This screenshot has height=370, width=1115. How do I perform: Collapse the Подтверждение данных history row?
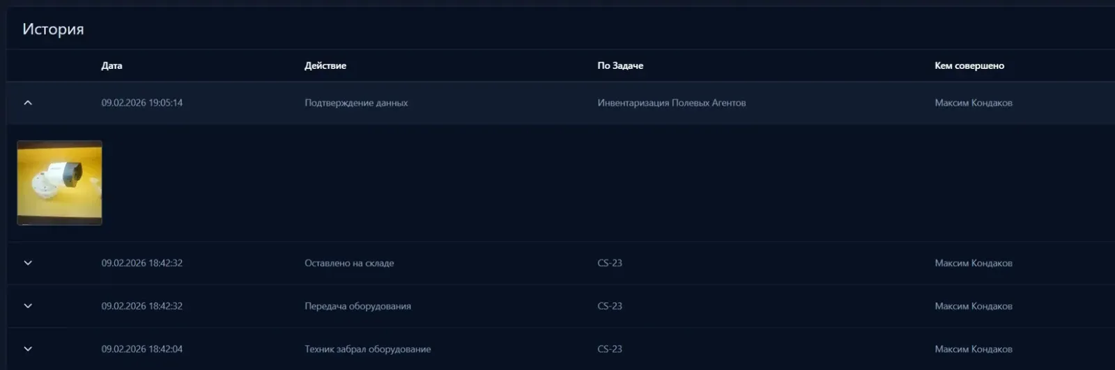click(28, 103)
